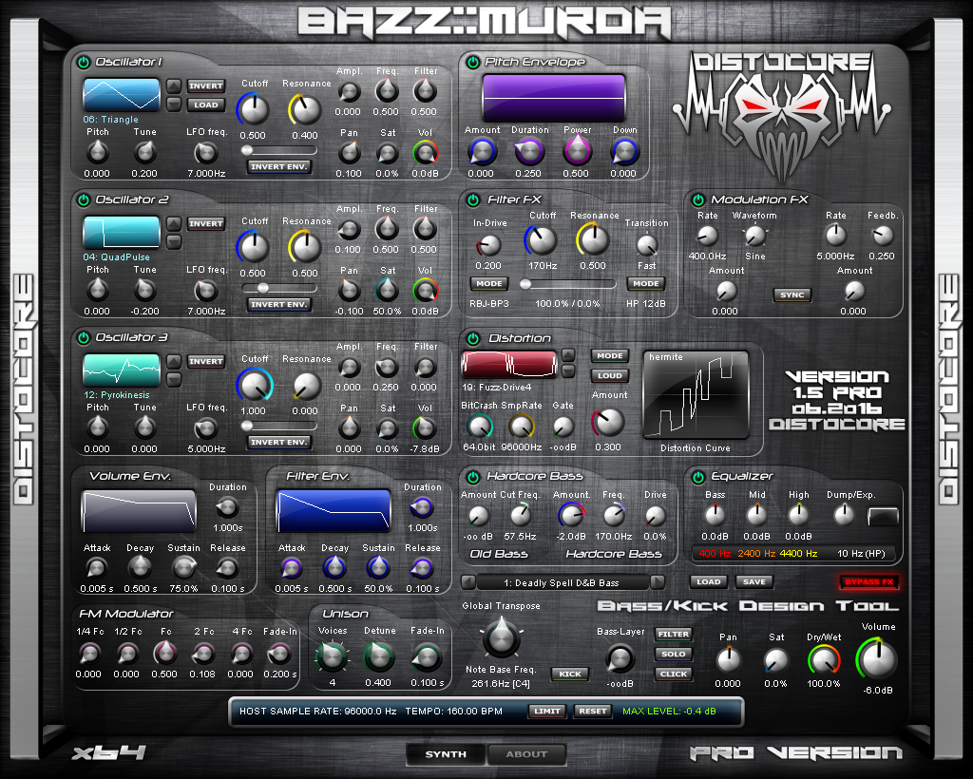Click the Dry/Wet knob
This screenshot has height=779, width=973.
tap(824, 660)
